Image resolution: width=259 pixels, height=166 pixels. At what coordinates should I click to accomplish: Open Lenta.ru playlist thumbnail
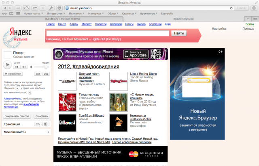point(67,81)
